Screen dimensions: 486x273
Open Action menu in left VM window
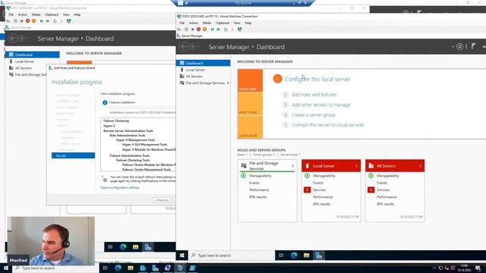[x=23, y=14]
